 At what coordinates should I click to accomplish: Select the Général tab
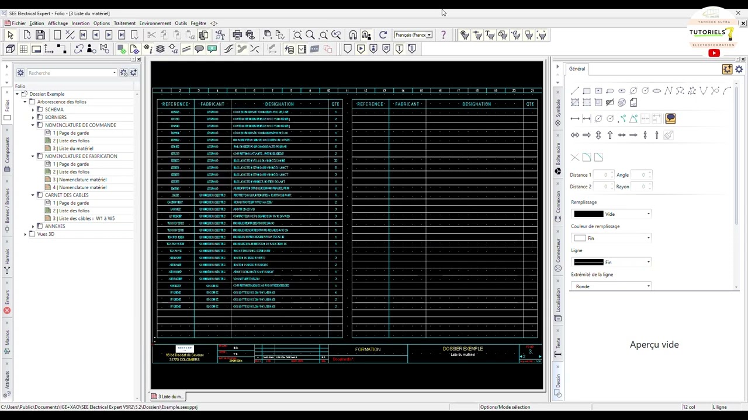pyautogui.click(x=577, y=69)
